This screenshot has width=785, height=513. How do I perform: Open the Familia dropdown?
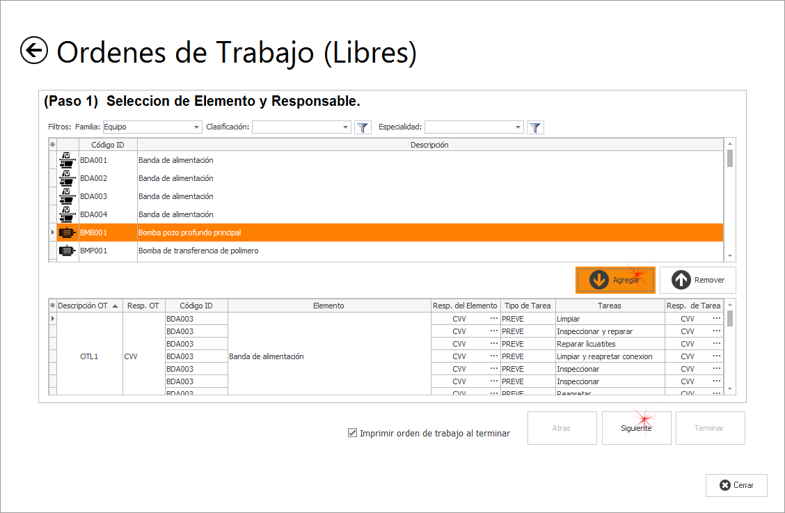(x=197, y=127)
